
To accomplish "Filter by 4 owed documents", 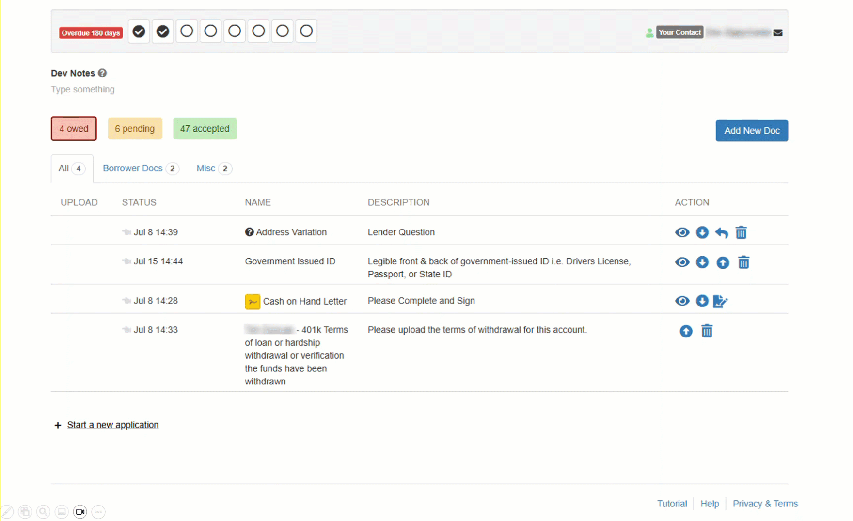I will (x=74, y=129).
